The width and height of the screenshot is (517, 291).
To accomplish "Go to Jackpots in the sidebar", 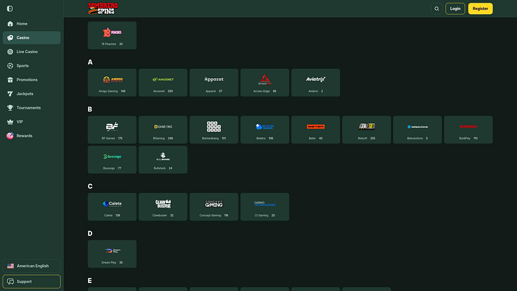I will click(32, 93).
